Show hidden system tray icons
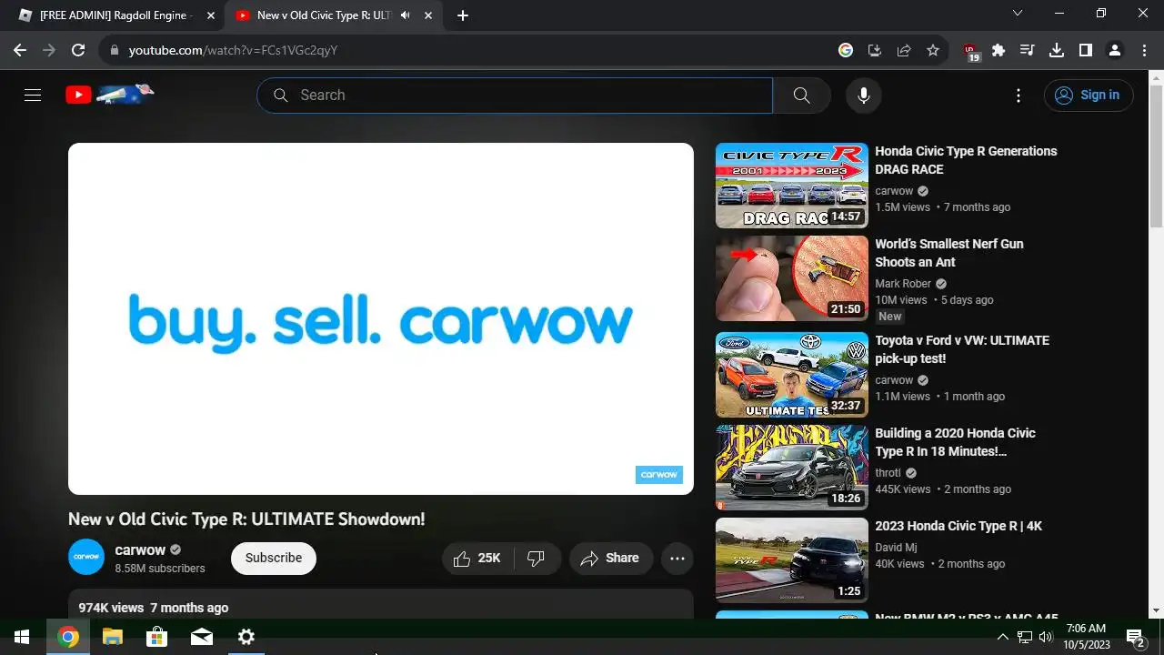The image size is (1164, 655). pyautogui.click(x=1003, y=637)
